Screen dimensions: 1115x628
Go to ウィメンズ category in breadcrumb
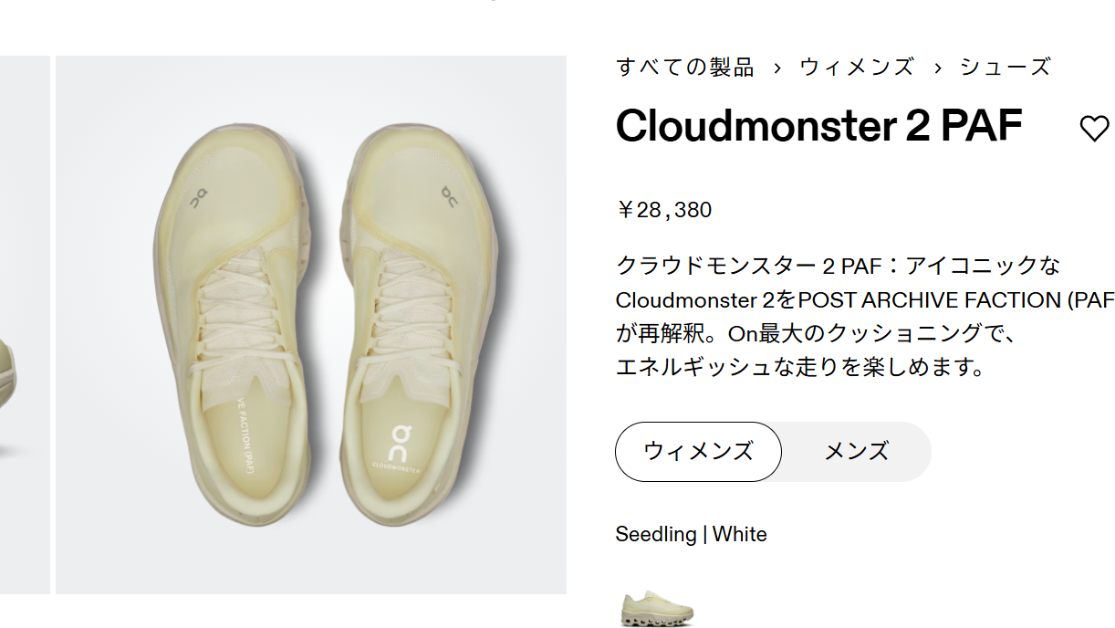[857, 68]
